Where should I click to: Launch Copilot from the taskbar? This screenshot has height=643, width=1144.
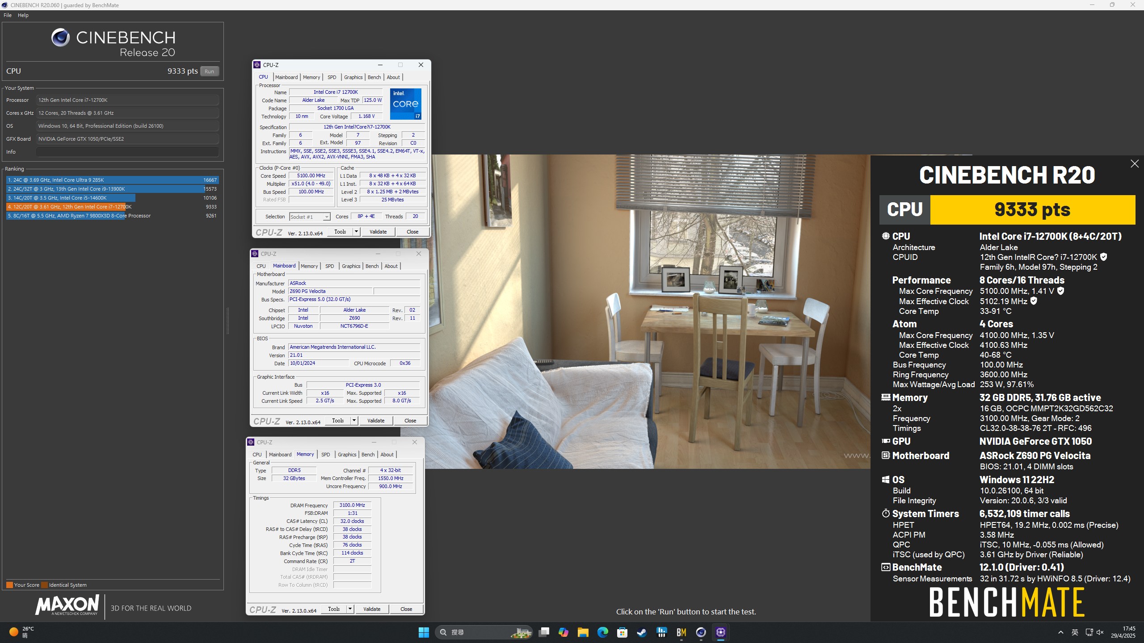(x=564, y=632)
